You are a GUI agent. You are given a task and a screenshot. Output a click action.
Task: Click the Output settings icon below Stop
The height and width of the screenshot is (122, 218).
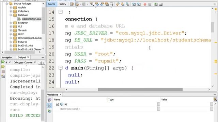coord(3,76)
